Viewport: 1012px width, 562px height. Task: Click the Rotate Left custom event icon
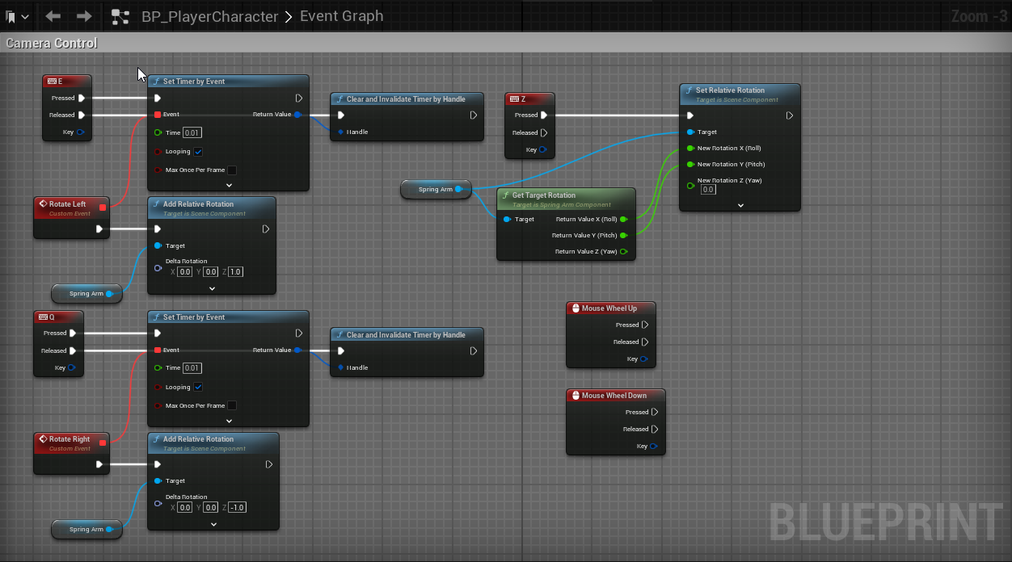coord(43,204)
